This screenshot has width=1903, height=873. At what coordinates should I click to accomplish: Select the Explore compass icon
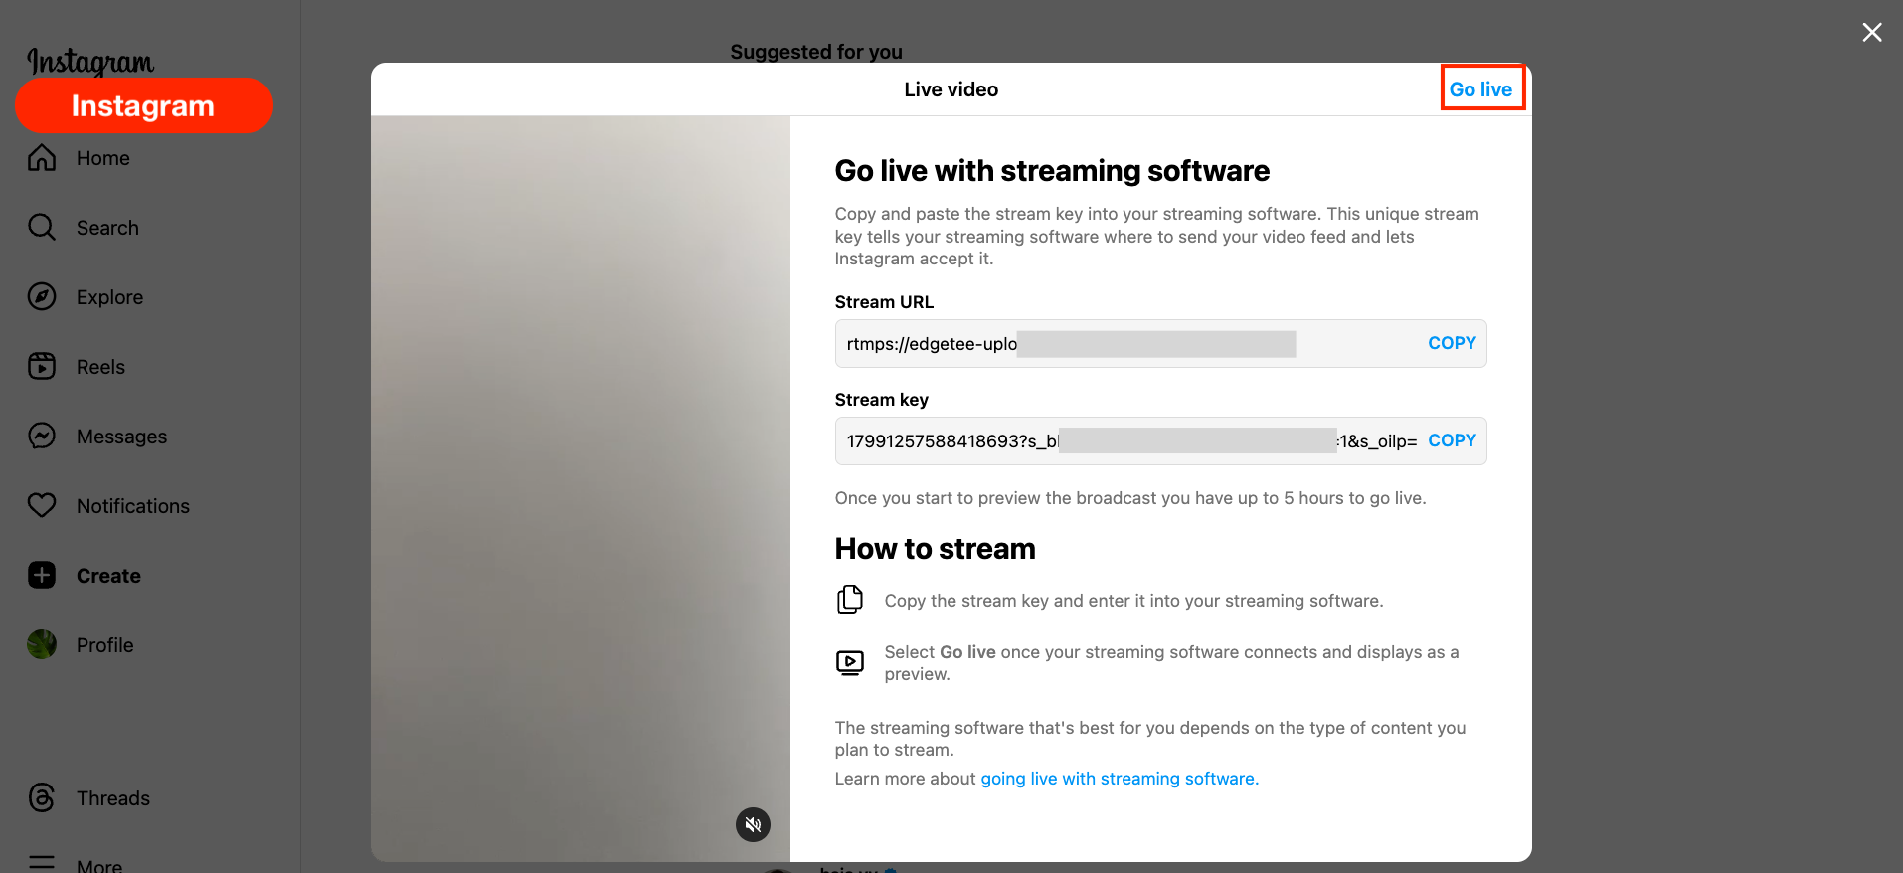point(42,297)
